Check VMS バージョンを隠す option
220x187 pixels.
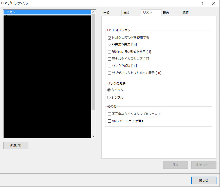click(109, 121)
